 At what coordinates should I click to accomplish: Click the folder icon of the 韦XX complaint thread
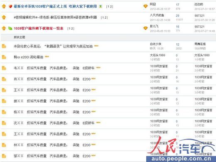(x=4, y=68)
